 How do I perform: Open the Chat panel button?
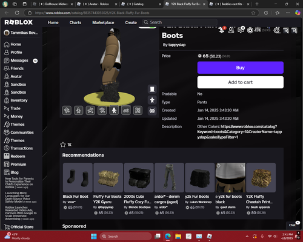click(x=292, y=225)
